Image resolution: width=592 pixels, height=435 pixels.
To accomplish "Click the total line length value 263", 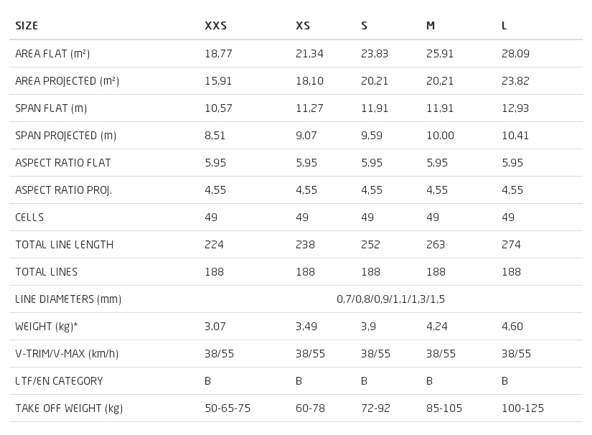I will point(436,245).
